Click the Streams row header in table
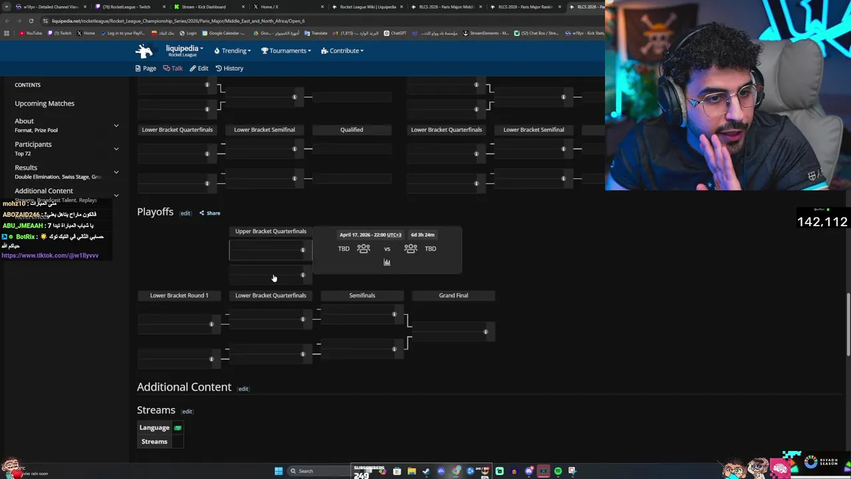 154,442
